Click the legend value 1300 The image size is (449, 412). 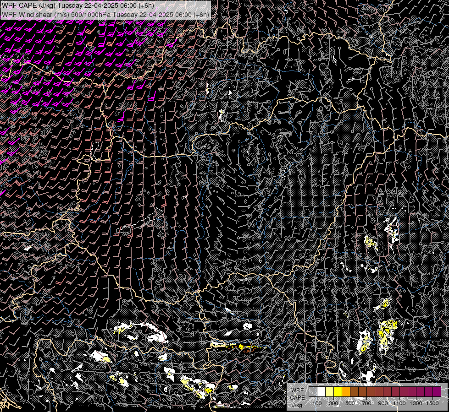(416, 403)
